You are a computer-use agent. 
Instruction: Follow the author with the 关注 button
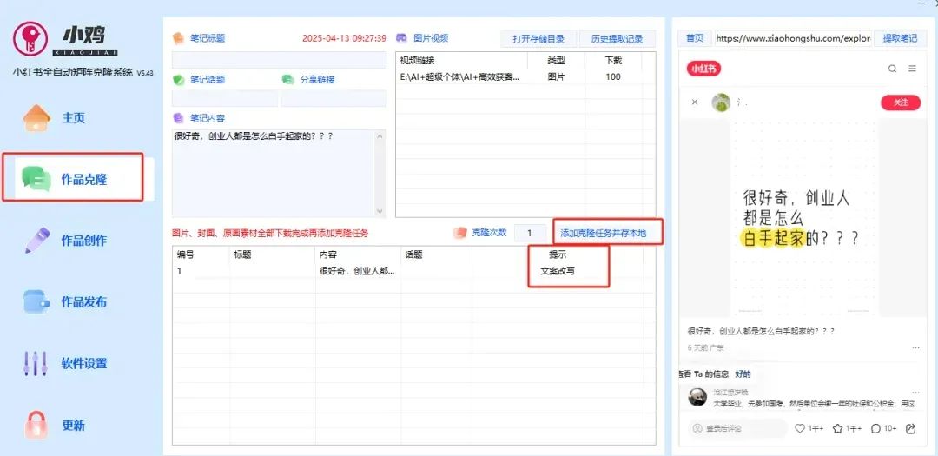coord(901,102)
